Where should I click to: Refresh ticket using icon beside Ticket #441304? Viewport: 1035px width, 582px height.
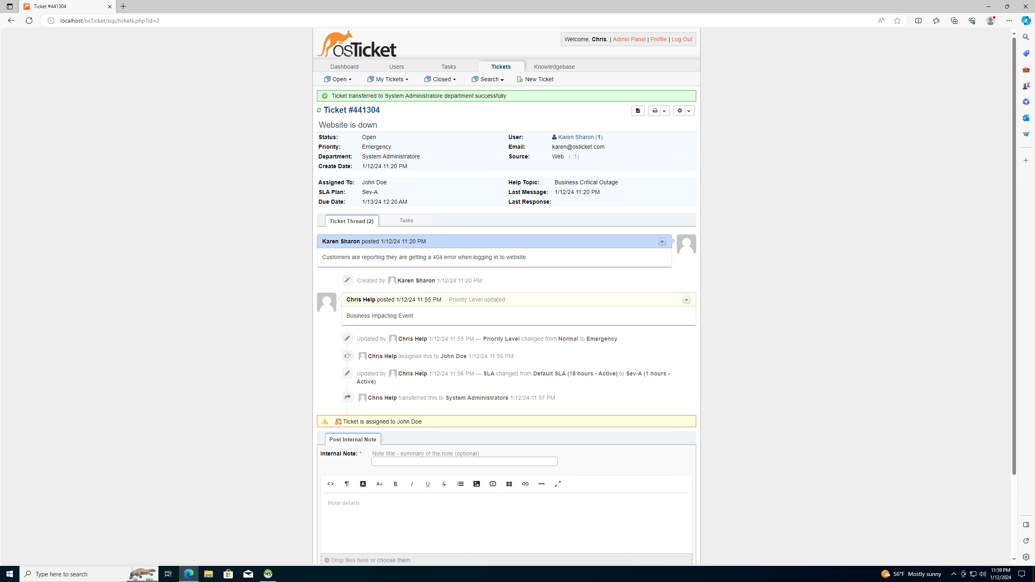point(319,110)
